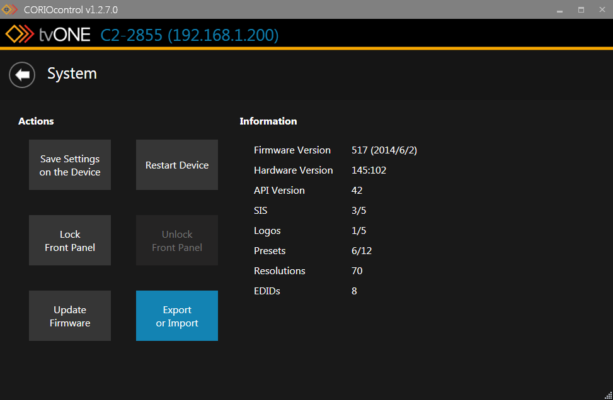This screenshot has height=400, width=613.
Task: Select hardware value 145:102
Action: coord(369,170)
